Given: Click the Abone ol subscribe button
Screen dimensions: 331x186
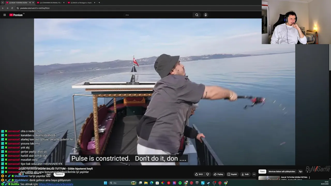Looking at the screenshot, I should tap(59, 174).
